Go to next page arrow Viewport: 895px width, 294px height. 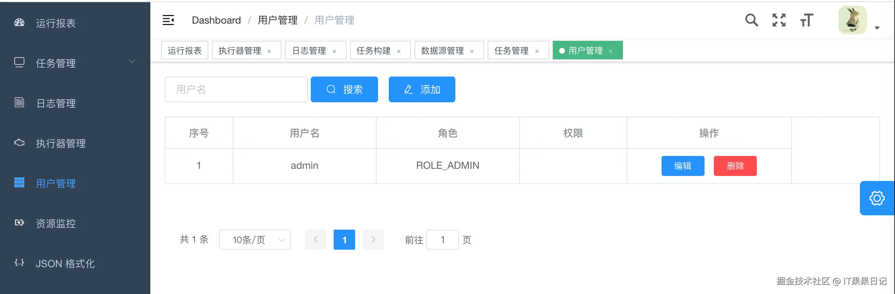pyautogui.click(x=373, y=240)
